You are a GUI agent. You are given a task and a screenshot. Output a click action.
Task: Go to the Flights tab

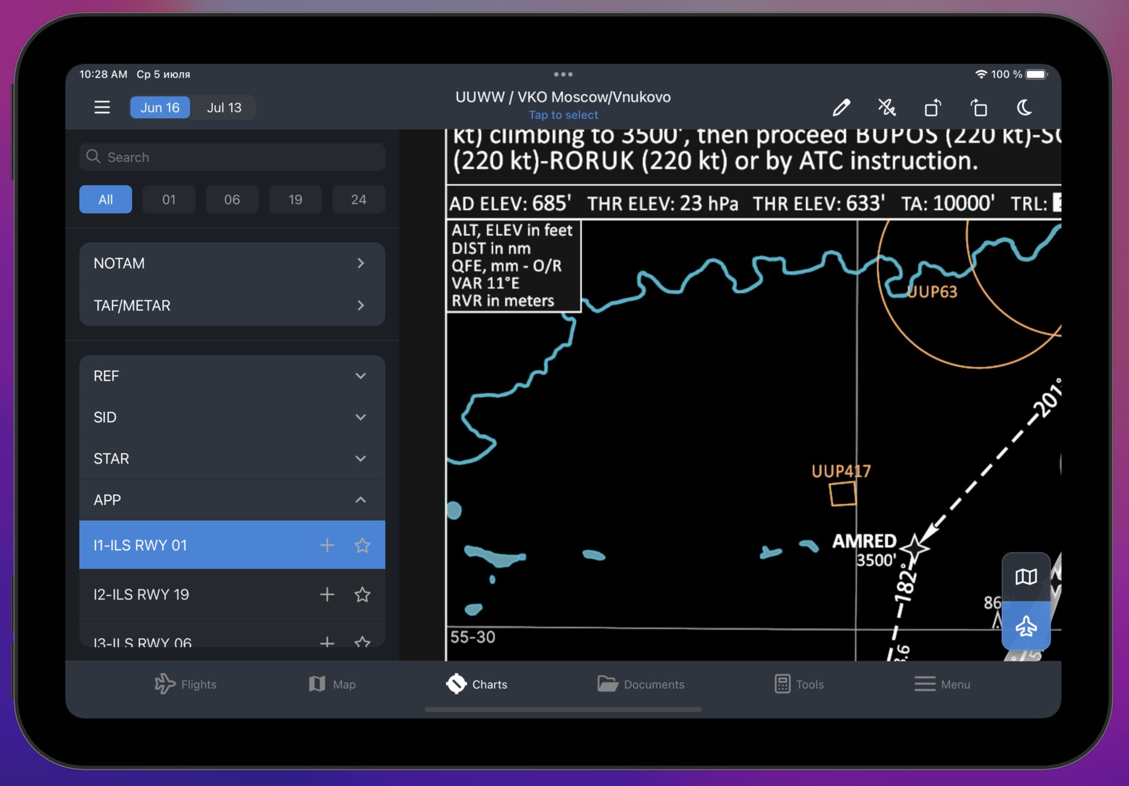186,684
